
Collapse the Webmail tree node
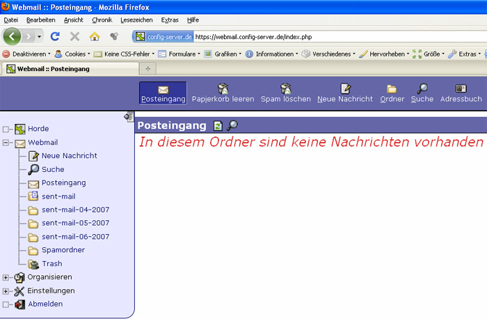pos(6,142)
